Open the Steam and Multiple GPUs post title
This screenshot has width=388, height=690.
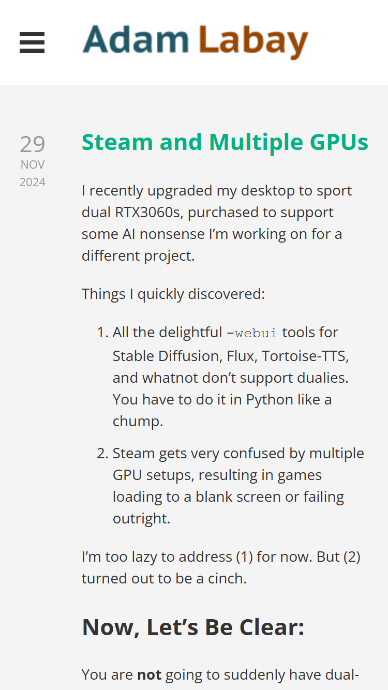[x=225, y=142]
